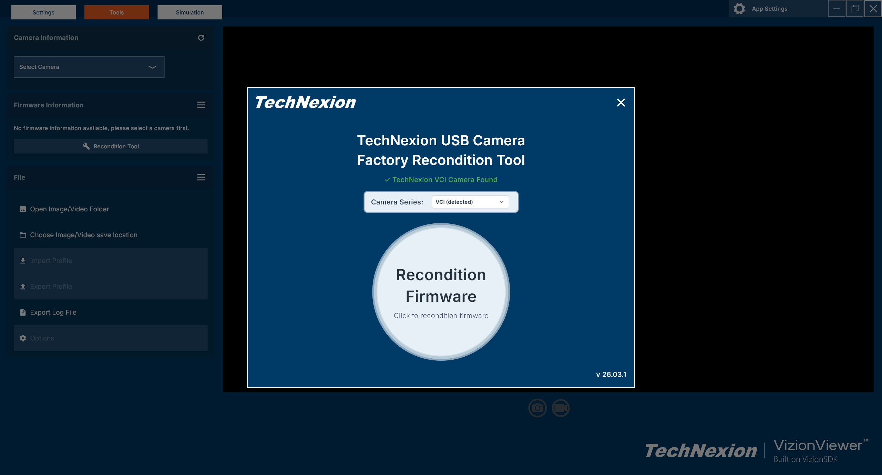Collapse the File panel menu
The width and height of the screenshot is (882, 475).
[201, 177]
